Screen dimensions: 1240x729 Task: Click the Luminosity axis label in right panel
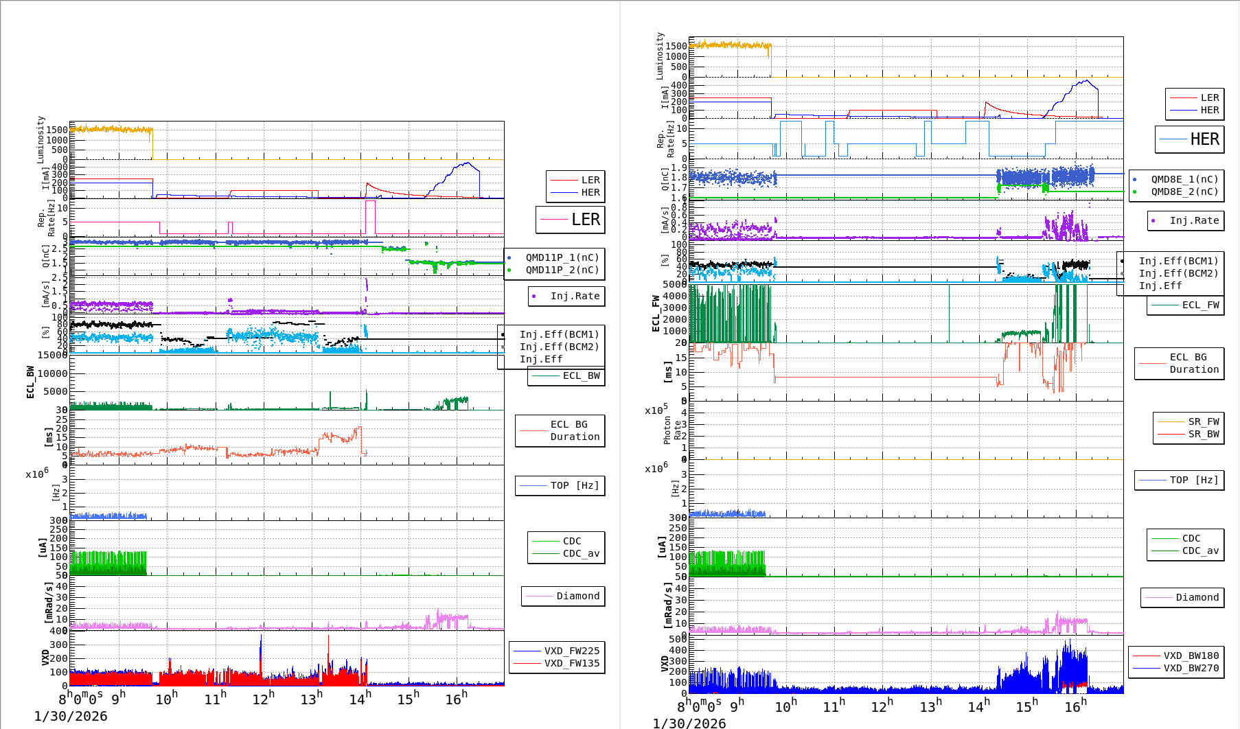[x=660, y=56]
